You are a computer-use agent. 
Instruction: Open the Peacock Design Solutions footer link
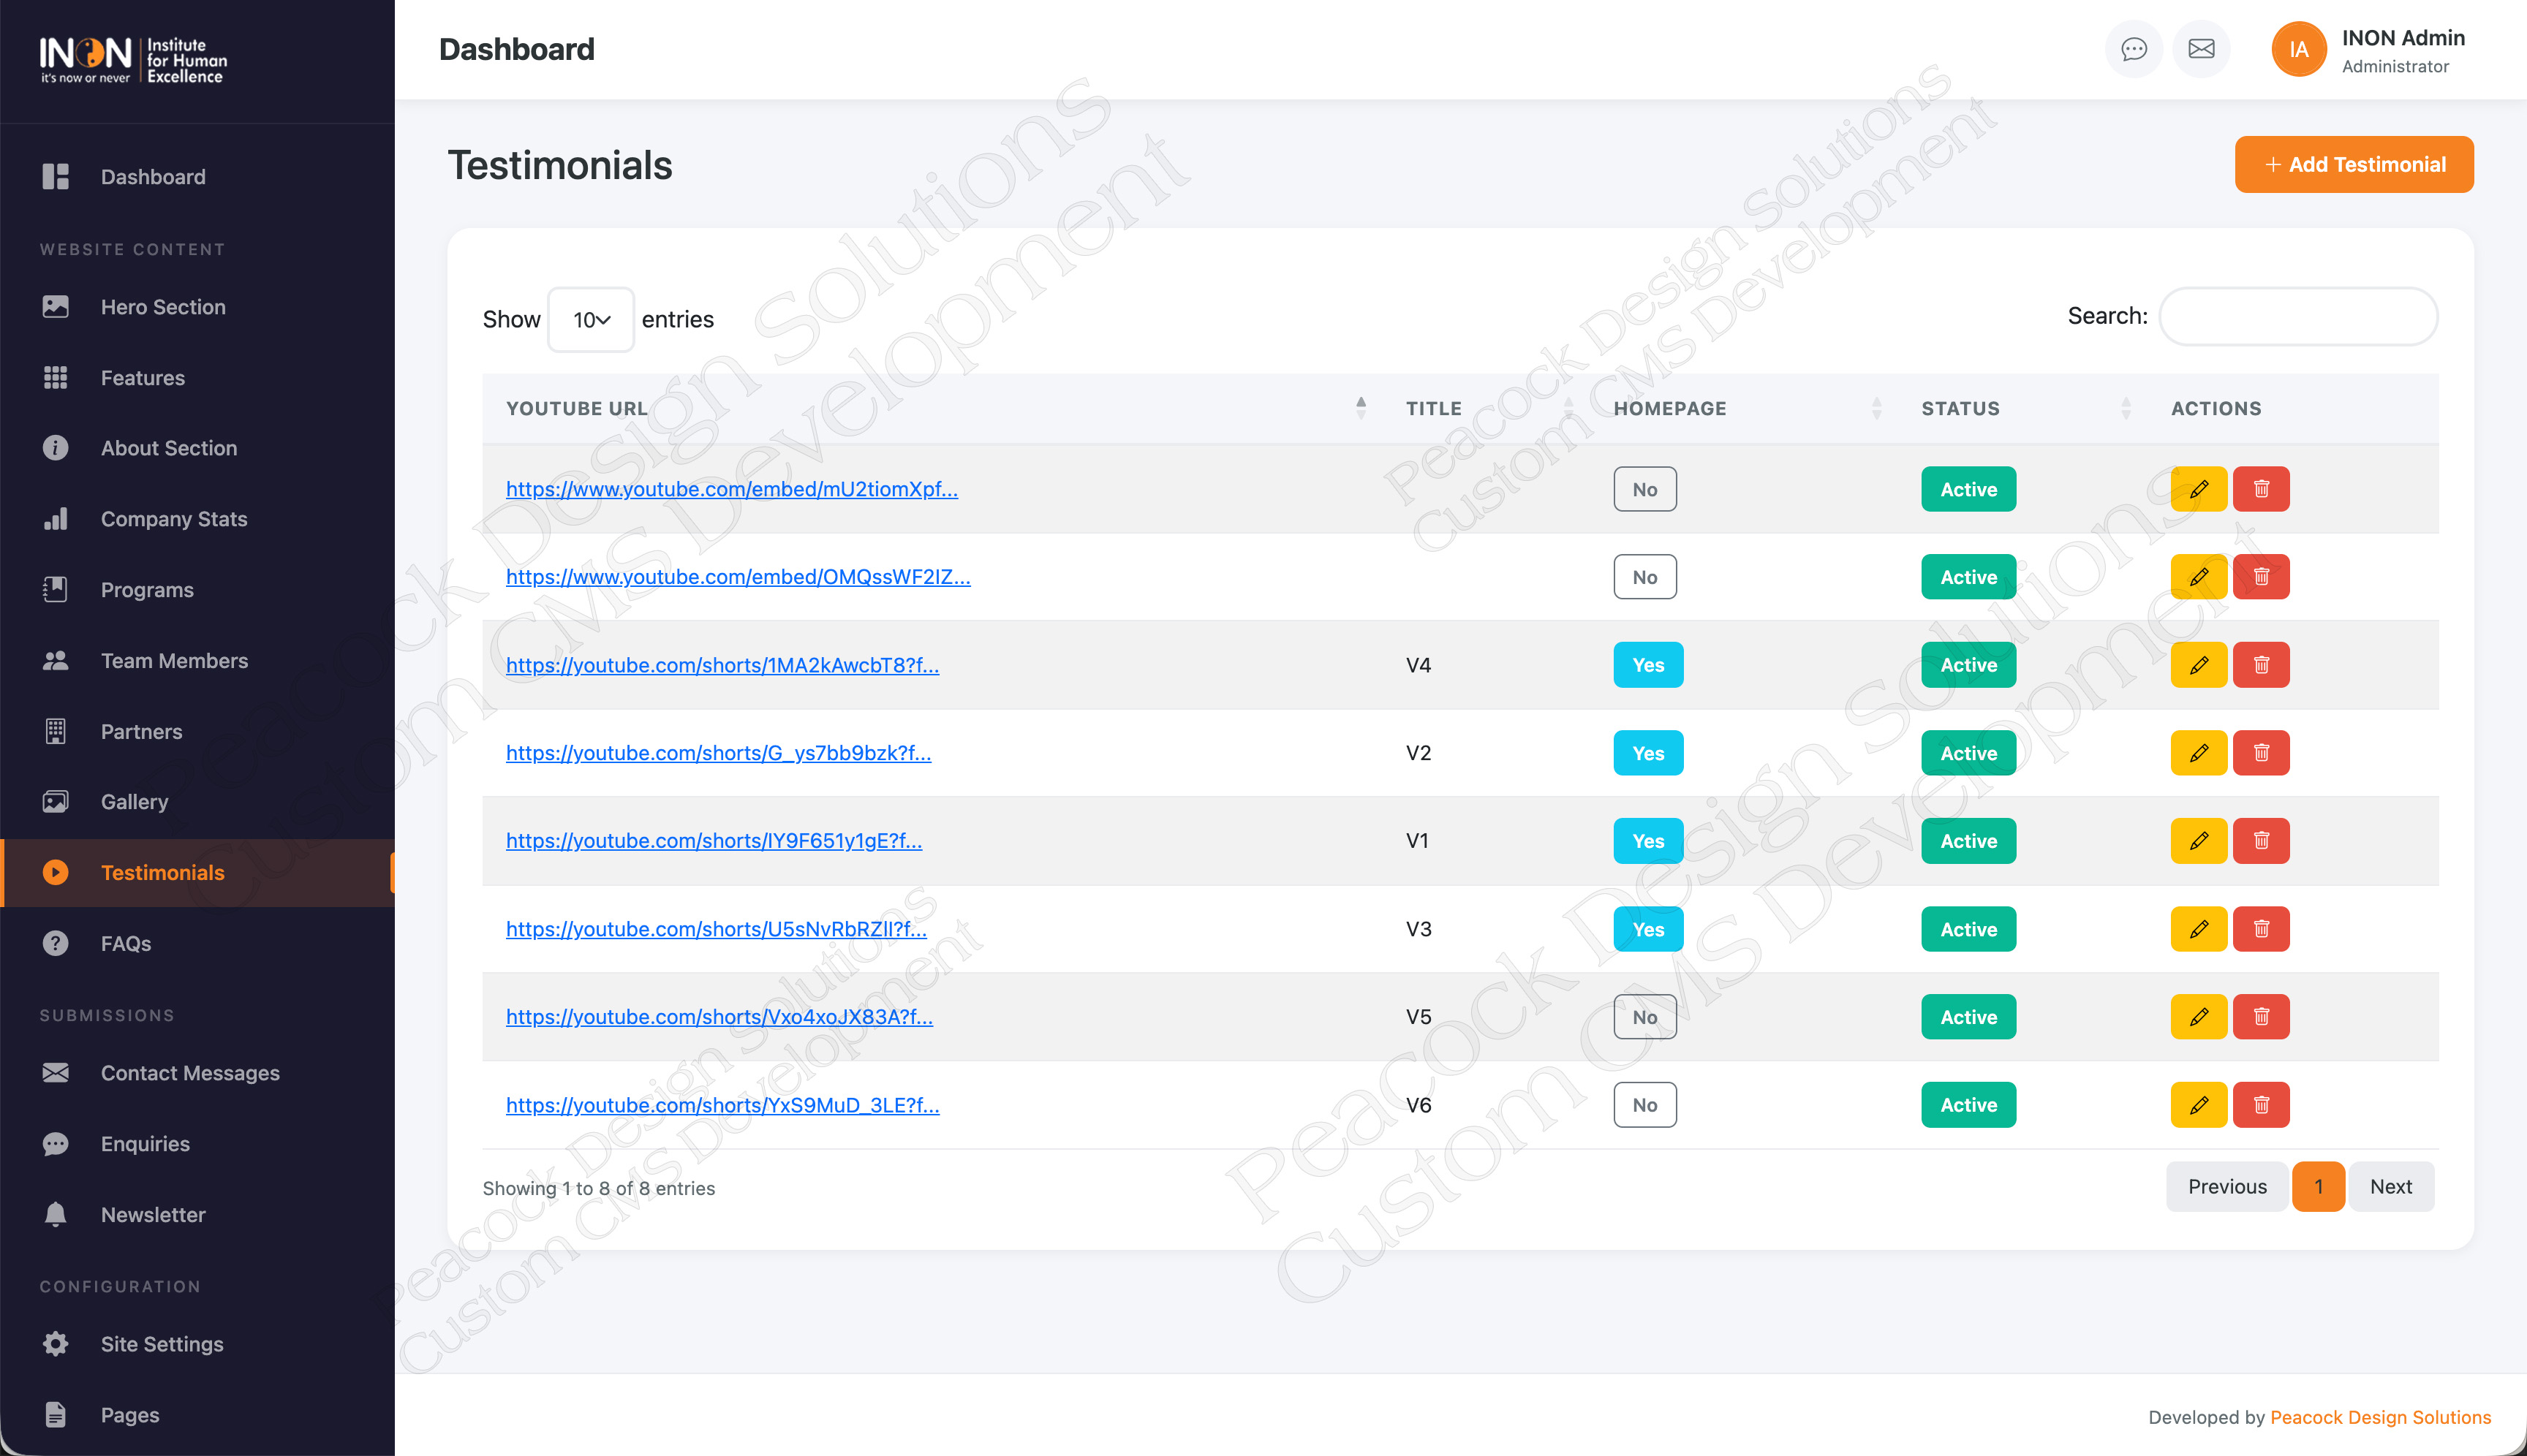click(2380, 1417)
